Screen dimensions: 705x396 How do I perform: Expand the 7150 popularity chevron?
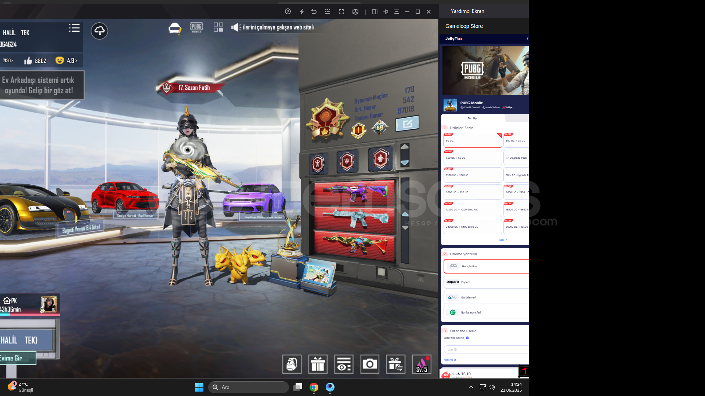click(12, 60)
